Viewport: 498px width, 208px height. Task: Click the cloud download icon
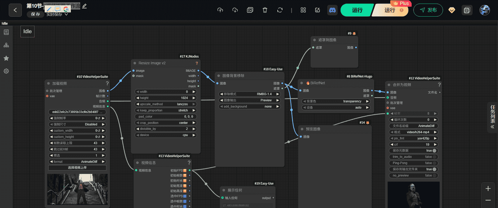235,10
